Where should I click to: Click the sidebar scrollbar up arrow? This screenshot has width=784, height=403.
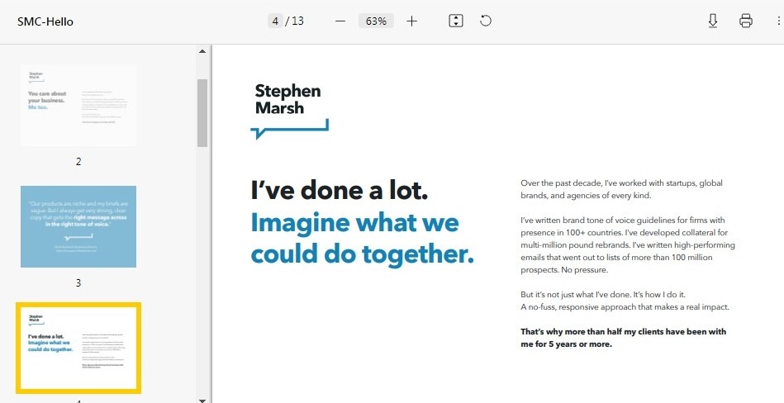pos(202,52)
